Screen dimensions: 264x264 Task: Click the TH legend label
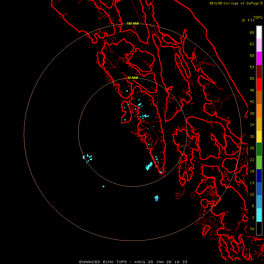click(252, 229)
